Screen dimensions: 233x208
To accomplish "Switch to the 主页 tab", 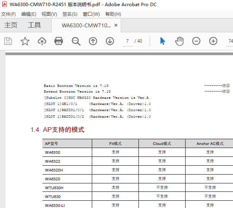I will 11,25.
